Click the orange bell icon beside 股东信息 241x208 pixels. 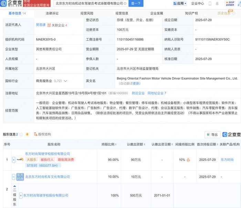(x=27, y=134)
